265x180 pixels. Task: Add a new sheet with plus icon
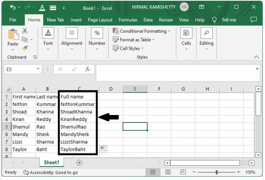79,163
